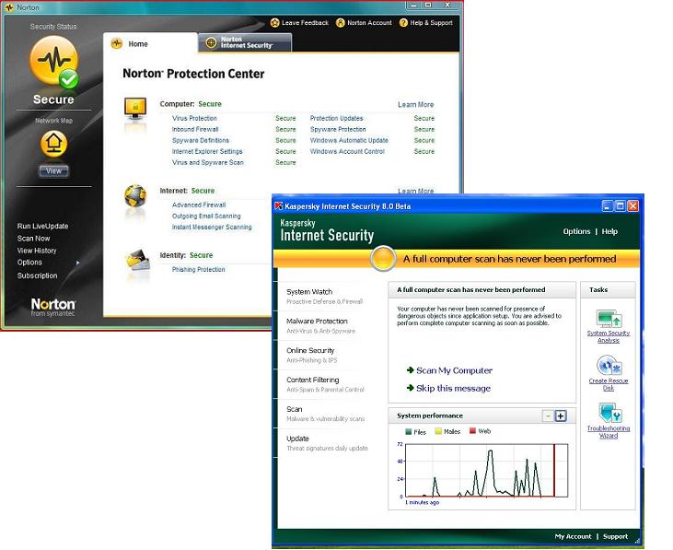Click the View button under Network Map
The height and width of the screenshot is (550, 673).
[x=53, y=170]
